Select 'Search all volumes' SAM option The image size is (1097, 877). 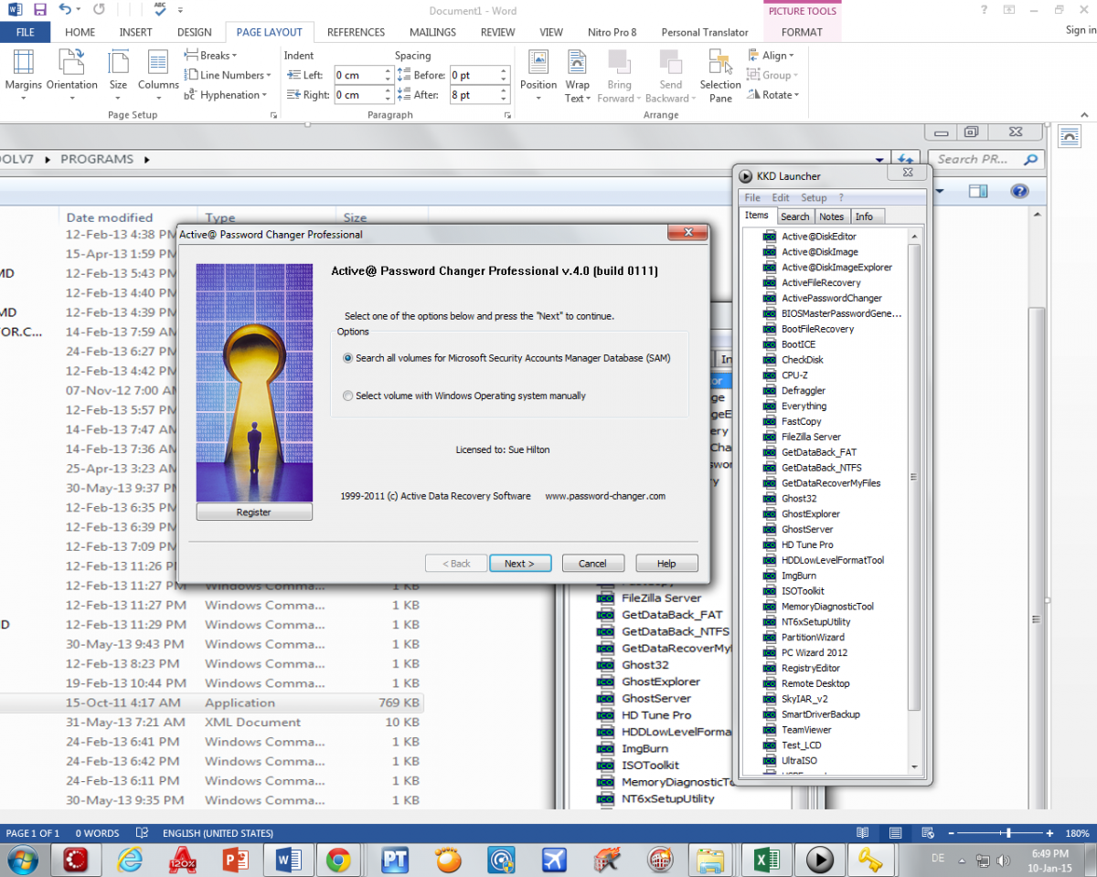click(x=348, y=359)
